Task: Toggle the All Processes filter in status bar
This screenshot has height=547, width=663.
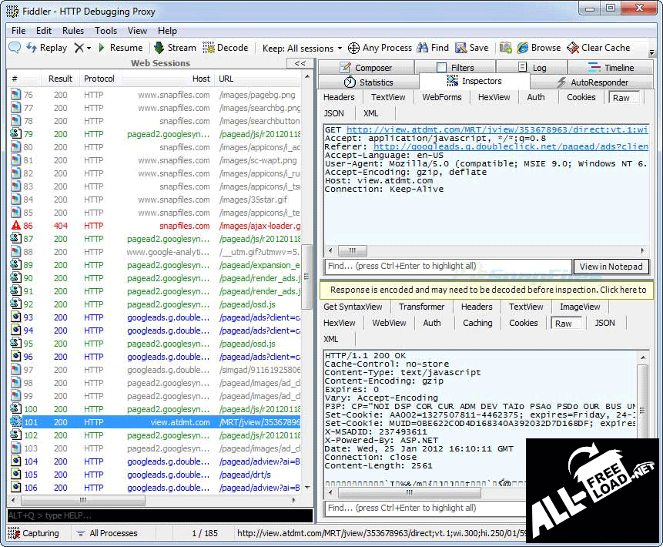Action: coord(106,533)
